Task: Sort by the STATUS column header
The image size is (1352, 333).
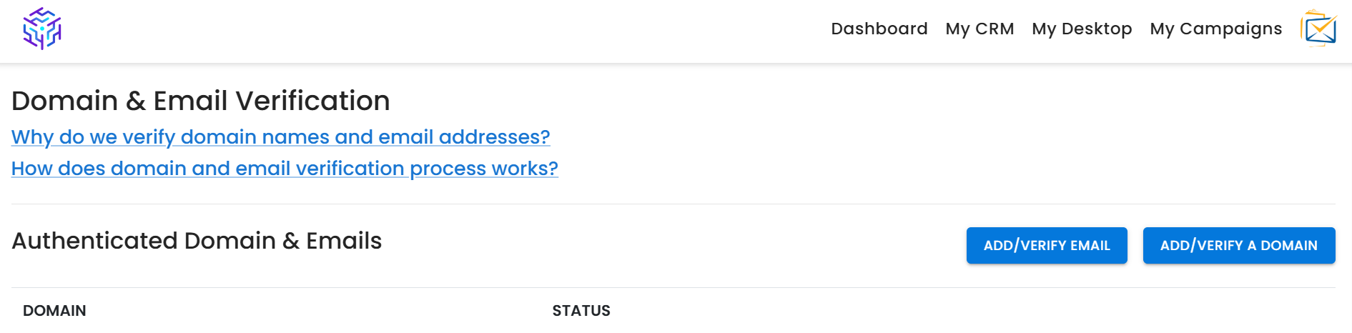Action: pos(581,311)
